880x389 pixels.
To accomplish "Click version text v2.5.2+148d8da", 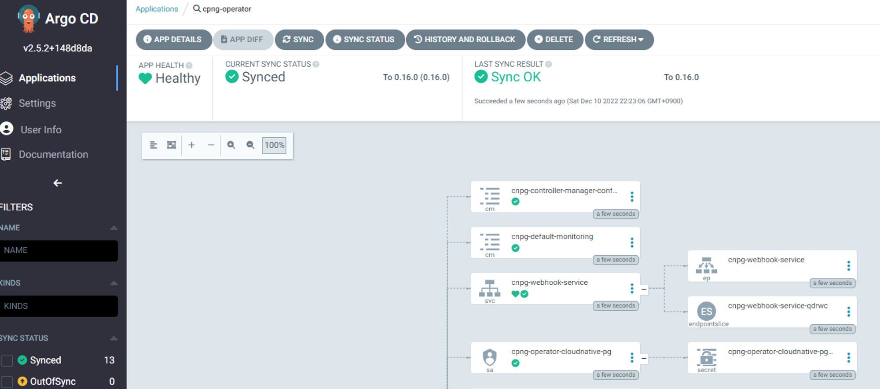I will [58, 48].
